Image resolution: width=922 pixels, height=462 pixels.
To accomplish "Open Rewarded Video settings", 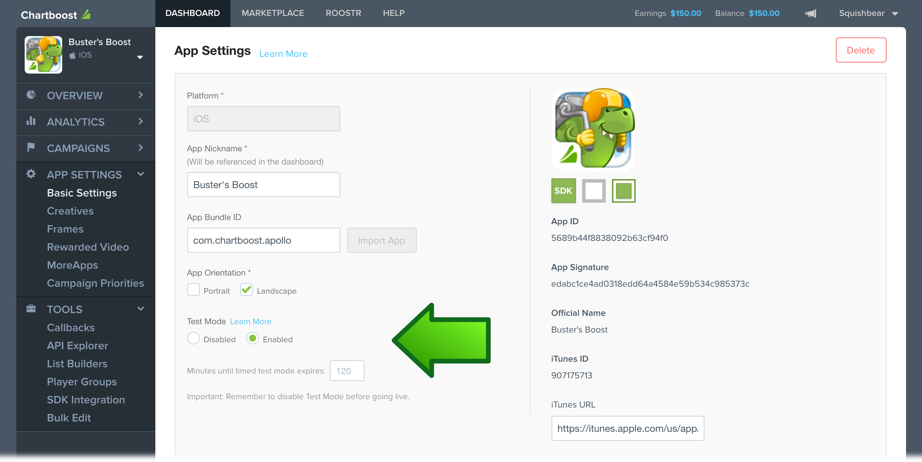I will click(88, 247).
